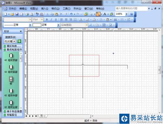Open the 148% zoom dropdown arrow
This screenshot has height=124, width=163.
[x=126, y=14]
